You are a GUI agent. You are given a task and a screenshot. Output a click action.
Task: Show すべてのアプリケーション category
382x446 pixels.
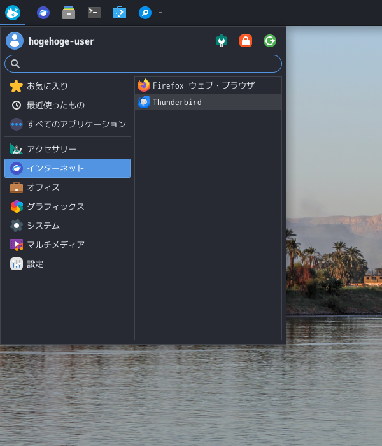coord(67,124)
